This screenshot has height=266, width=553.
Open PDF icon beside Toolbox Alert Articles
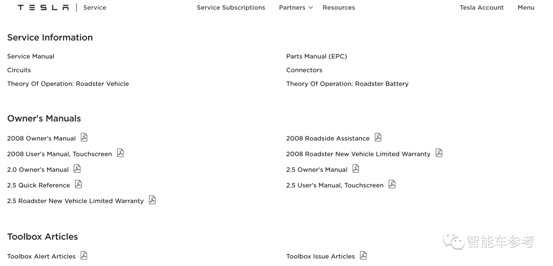[84, 255]
